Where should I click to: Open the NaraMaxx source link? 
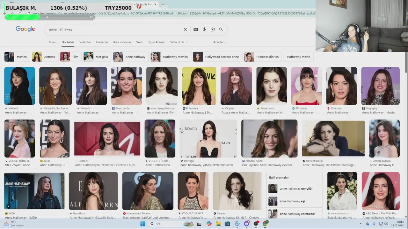point(79,213)
